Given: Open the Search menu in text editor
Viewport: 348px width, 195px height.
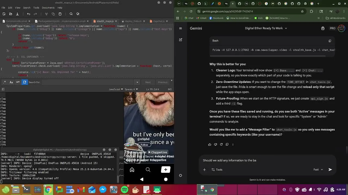Looking at the screenshot, I should coord(27,8).
